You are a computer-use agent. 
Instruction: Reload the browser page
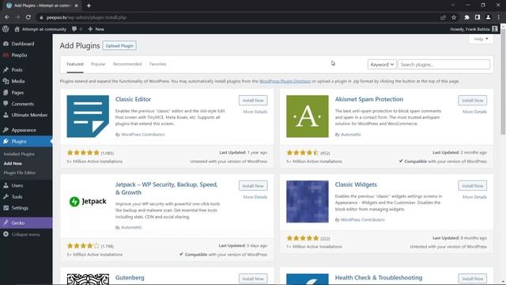coord(28,17)
